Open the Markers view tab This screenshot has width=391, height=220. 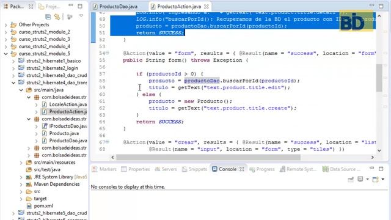coord(104,169)
